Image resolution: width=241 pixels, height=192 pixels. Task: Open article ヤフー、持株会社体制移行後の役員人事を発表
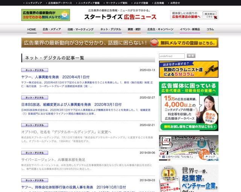(x=74, y=187)
